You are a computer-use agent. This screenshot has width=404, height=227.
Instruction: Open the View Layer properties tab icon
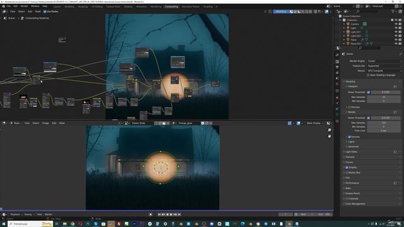point(337,73)
